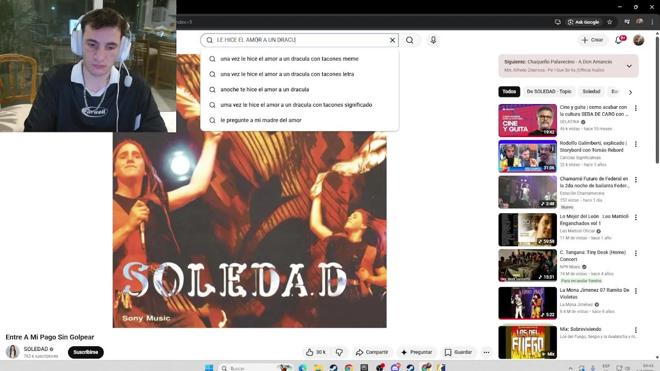Viewport: 660px width, 371px height.
Task: Open File Explorer from the taskbar
Action: [x=318, y=368]
